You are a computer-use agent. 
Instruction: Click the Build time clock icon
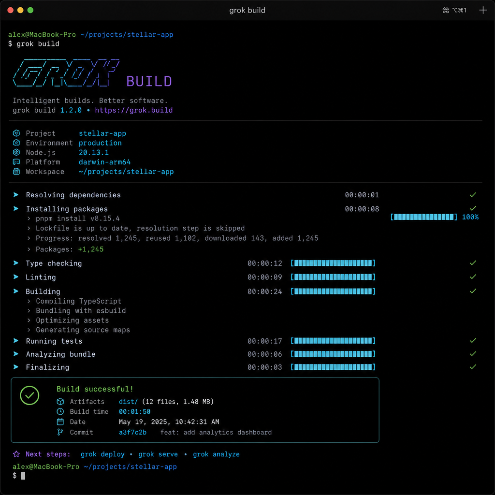(x=60, y=411)
